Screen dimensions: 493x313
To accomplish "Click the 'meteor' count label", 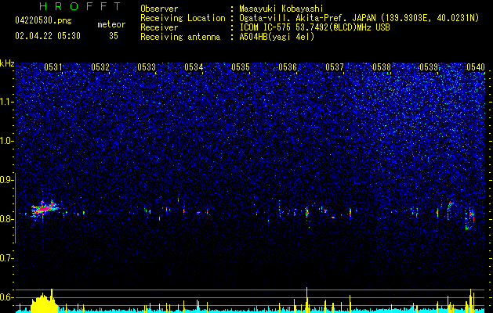I will point(111,24).
